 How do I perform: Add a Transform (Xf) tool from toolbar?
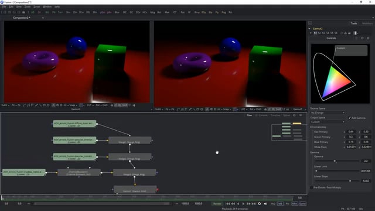click(189, 12)
